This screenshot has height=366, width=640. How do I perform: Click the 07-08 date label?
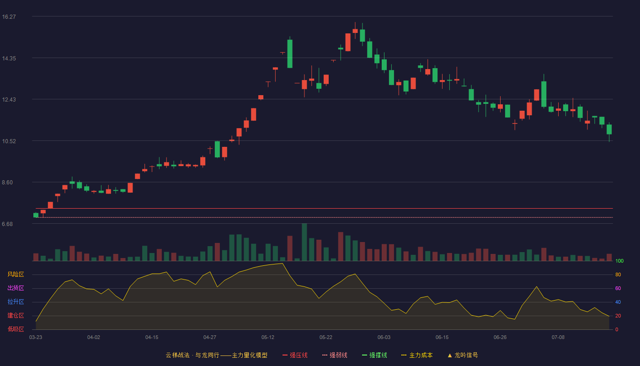click(x=558, y=337)
